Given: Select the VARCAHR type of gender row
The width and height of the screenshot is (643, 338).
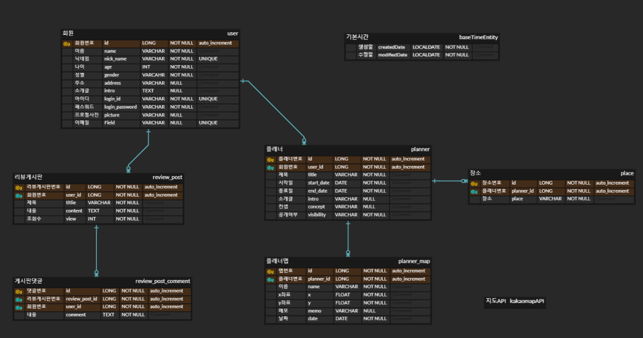Looking at the screenshot, I should pyautogui.click(x=153, y=75).
